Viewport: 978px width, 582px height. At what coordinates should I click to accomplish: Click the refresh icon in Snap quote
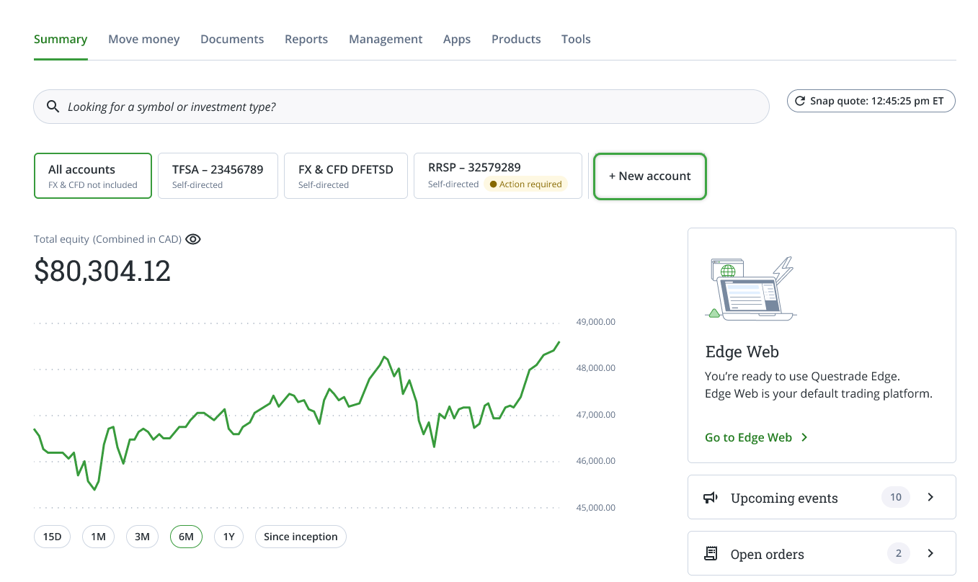800,101
